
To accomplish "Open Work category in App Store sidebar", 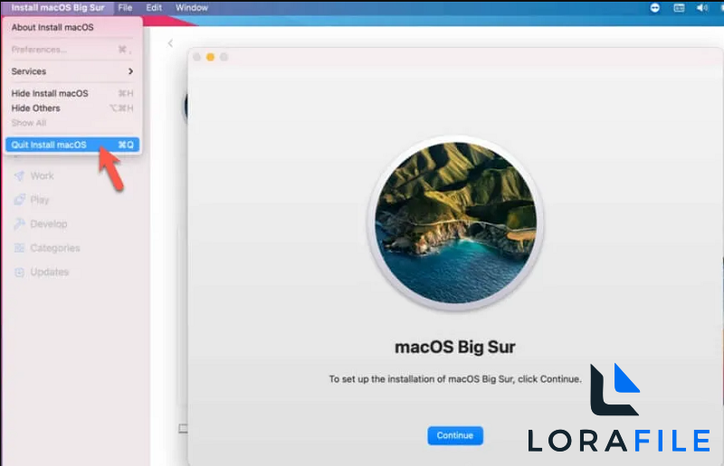I will tap(34, 176).
